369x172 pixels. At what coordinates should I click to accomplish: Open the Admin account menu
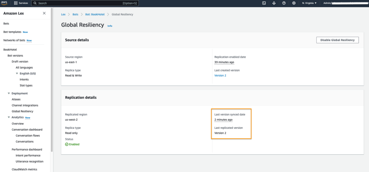346,3
